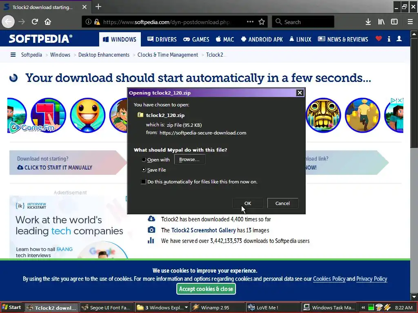The width and height of the screenshot is (418, 313).
Task: Click the Softpedia logo
Action: point(40,39)
